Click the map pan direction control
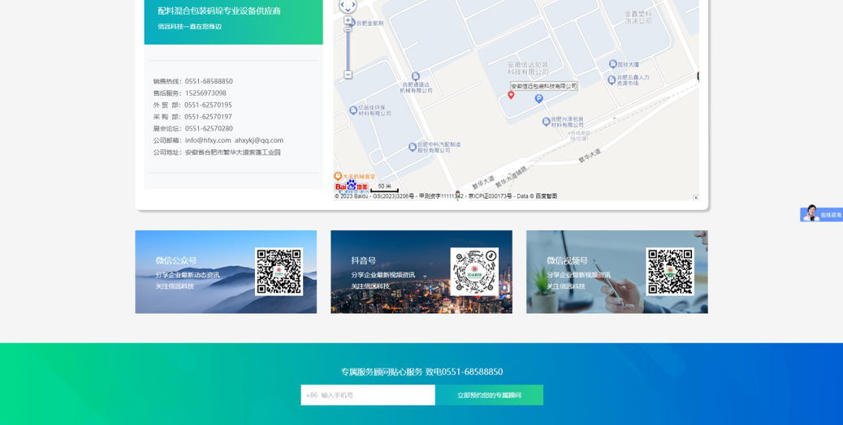Image resolution: width=843 pixels, height=425 pixels. (x=348, y=6)
